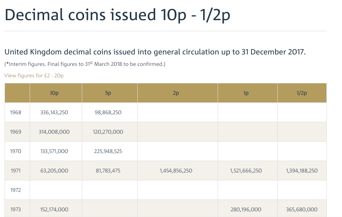Click the "Decimal coins issued 10p - 1/2p" heading

tap(117, 15)
